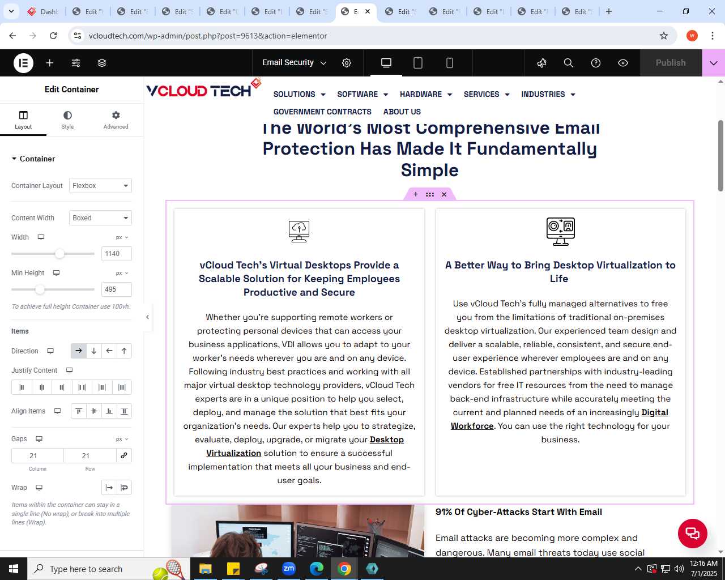
Task: Switch to mobile preview mode
Action: [450, 63]
